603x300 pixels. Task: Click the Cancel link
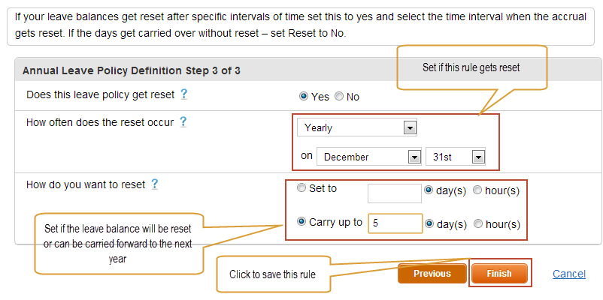[x=569, y=274]
